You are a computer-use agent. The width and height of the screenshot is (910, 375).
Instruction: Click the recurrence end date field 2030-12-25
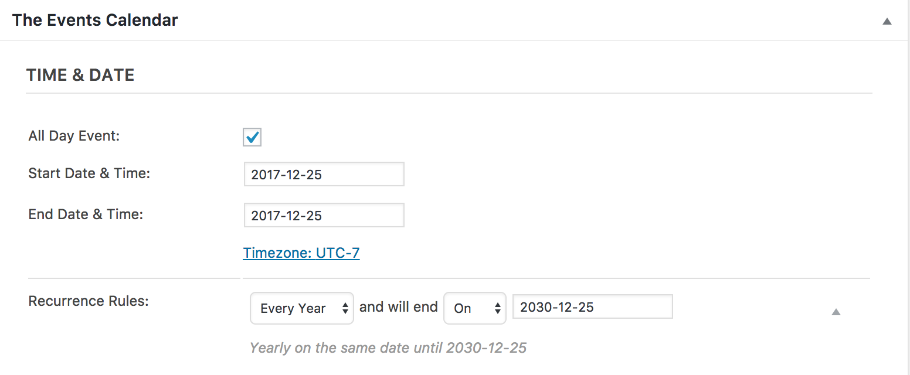coord(593,306)
